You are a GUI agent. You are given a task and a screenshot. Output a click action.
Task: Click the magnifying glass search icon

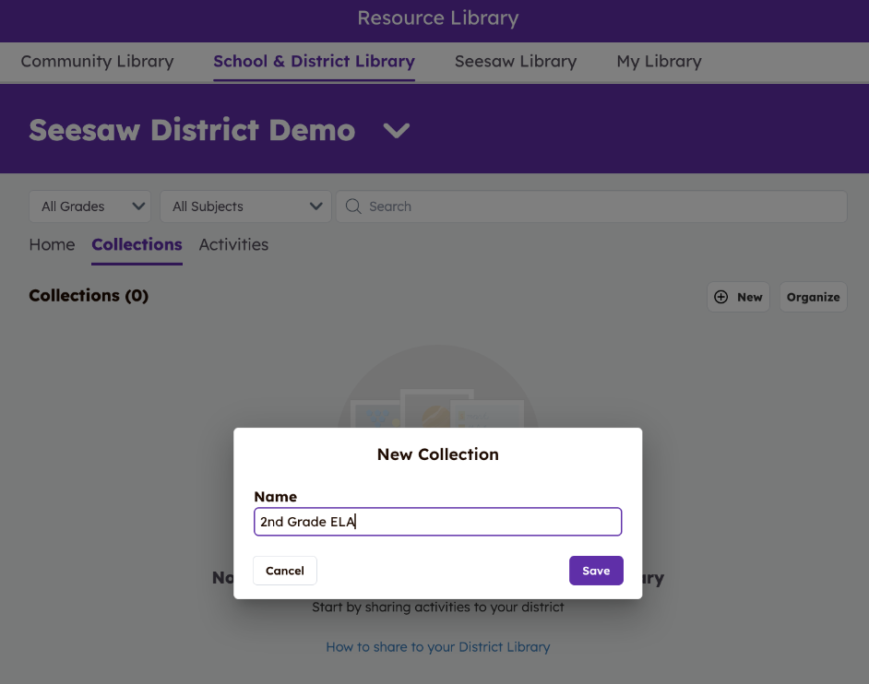tap(352, 206)
